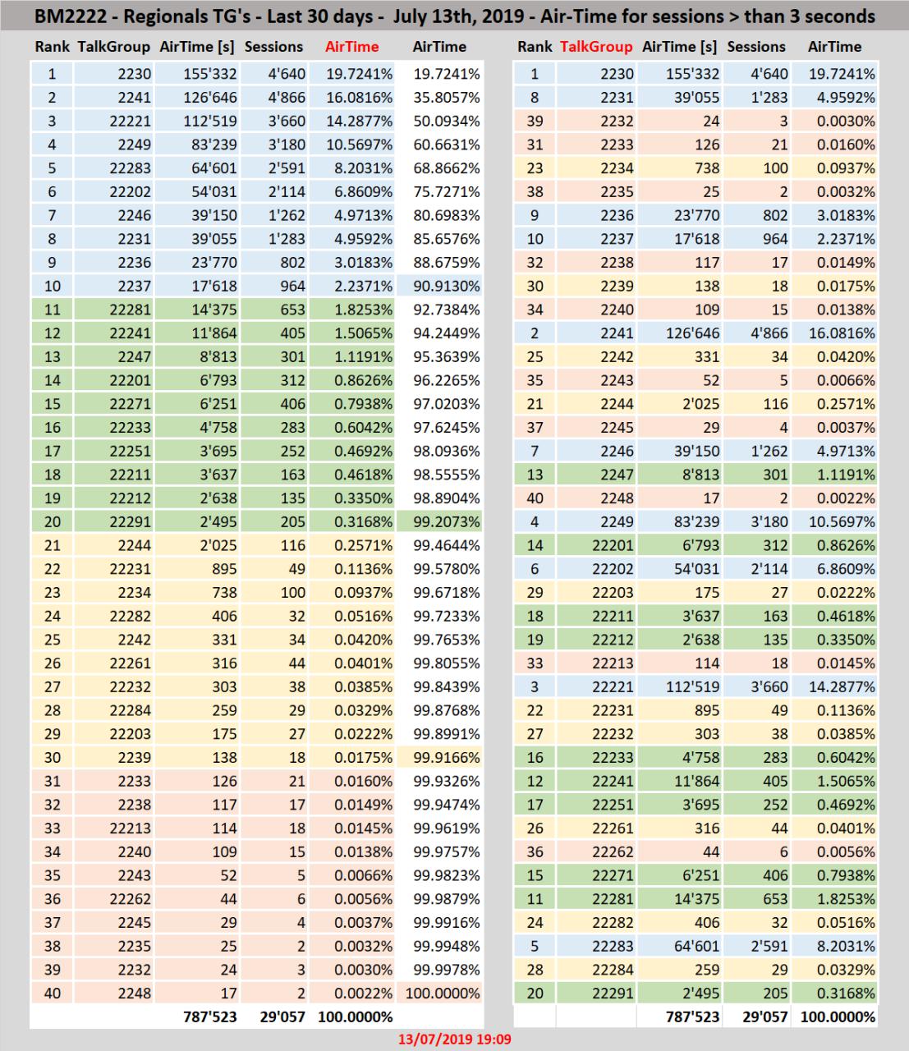Viewport: 909px width, 1051px height.
Task: Click on "95.3639%"
Action: tap(440, 357)
